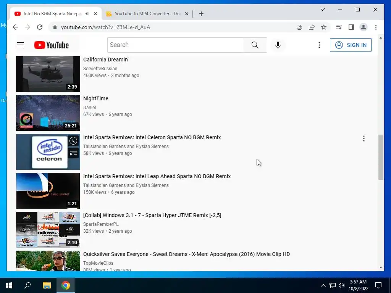Open the notification center icon
Image resolution: width=391 pixels, height=293 pixels.
(378, 285)
